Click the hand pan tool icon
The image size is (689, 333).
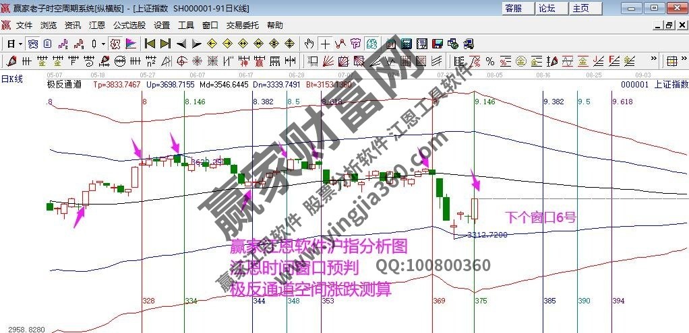pos(309,44)
